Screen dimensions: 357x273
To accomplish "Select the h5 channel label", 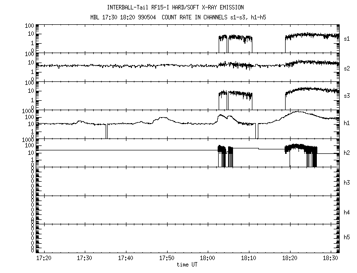I will pyautogui.click(x=347, y=239).
